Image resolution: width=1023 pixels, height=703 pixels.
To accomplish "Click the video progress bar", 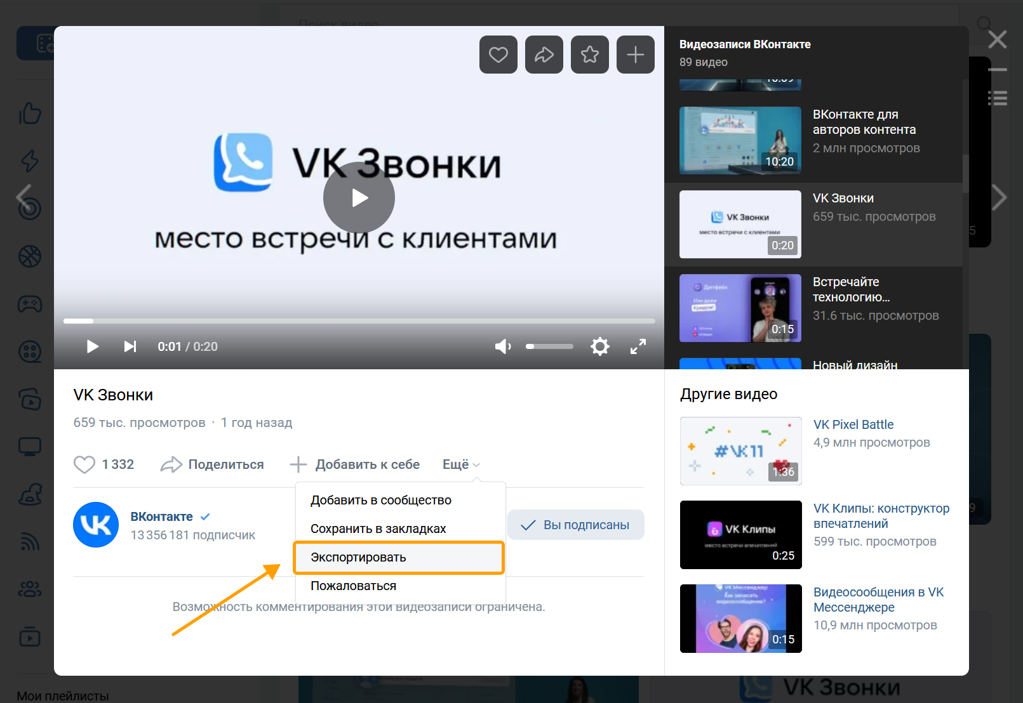I will tap(359, 321).
